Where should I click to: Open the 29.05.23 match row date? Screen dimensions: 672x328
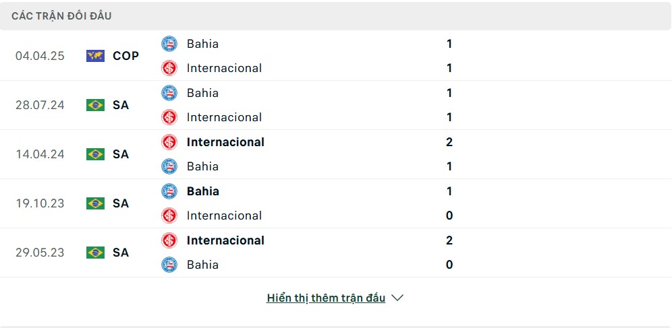pyautogui.click(x=40, y=253)
